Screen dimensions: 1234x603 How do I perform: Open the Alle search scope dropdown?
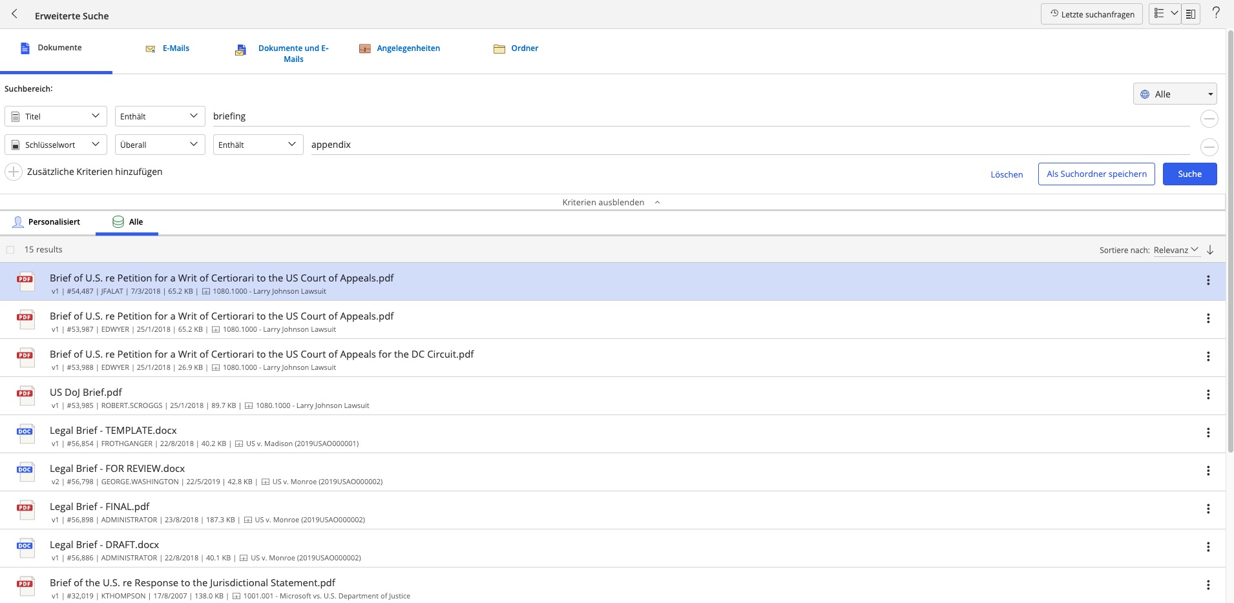(1175, 94)
